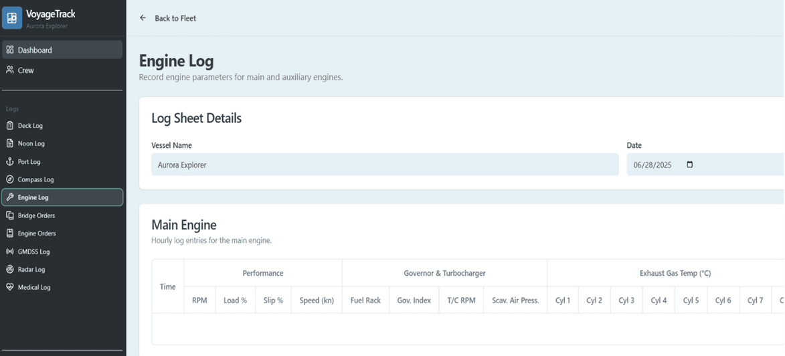Viewport: 785px width, 356px height.
Task: Click the back arrow icon
Action: click(x=143, y=18)
